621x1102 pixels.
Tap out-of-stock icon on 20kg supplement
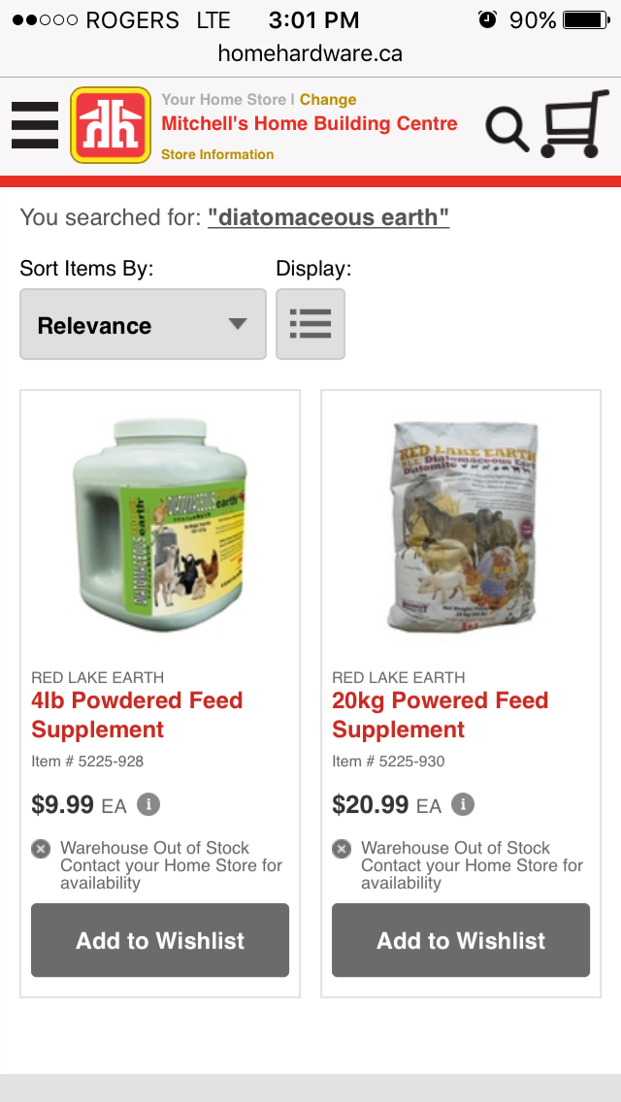pos(342,849)
